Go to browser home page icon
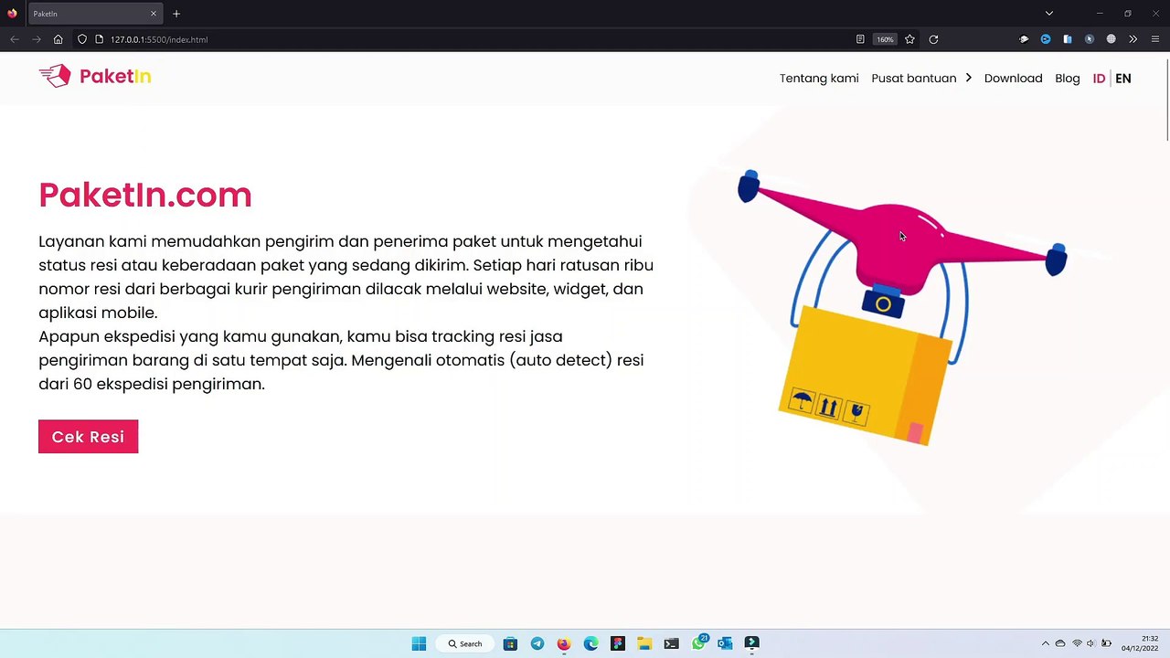 pos(58,39)
